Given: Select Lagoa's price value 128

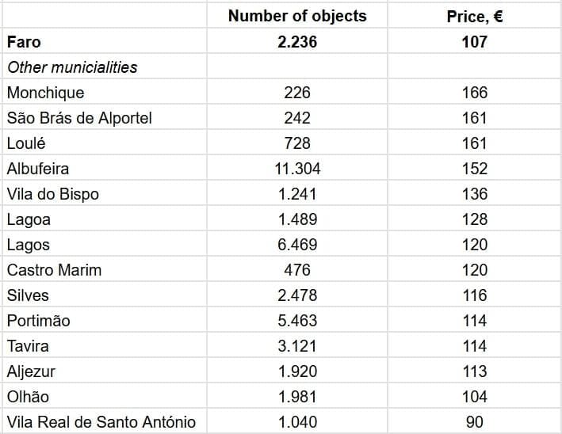Looking at the screenshot, I should [x=474, y=219].
